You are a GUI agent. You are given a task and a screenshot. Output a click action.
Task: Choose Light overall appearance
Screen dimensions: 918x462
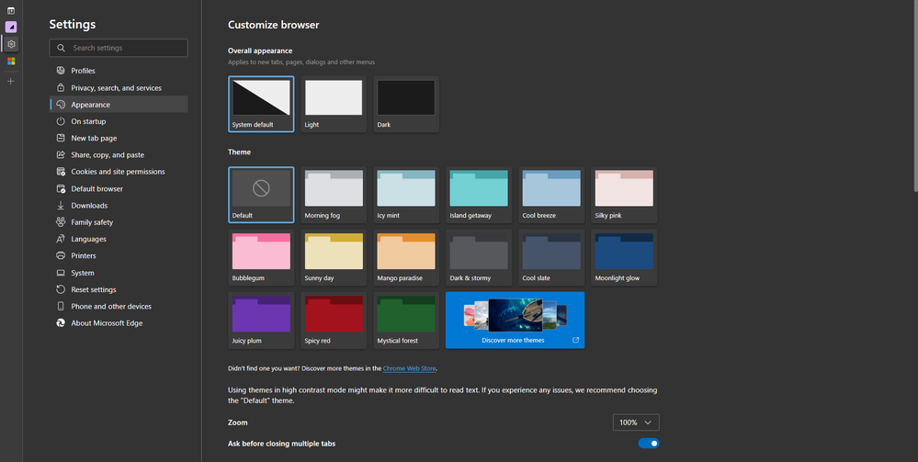334,104
